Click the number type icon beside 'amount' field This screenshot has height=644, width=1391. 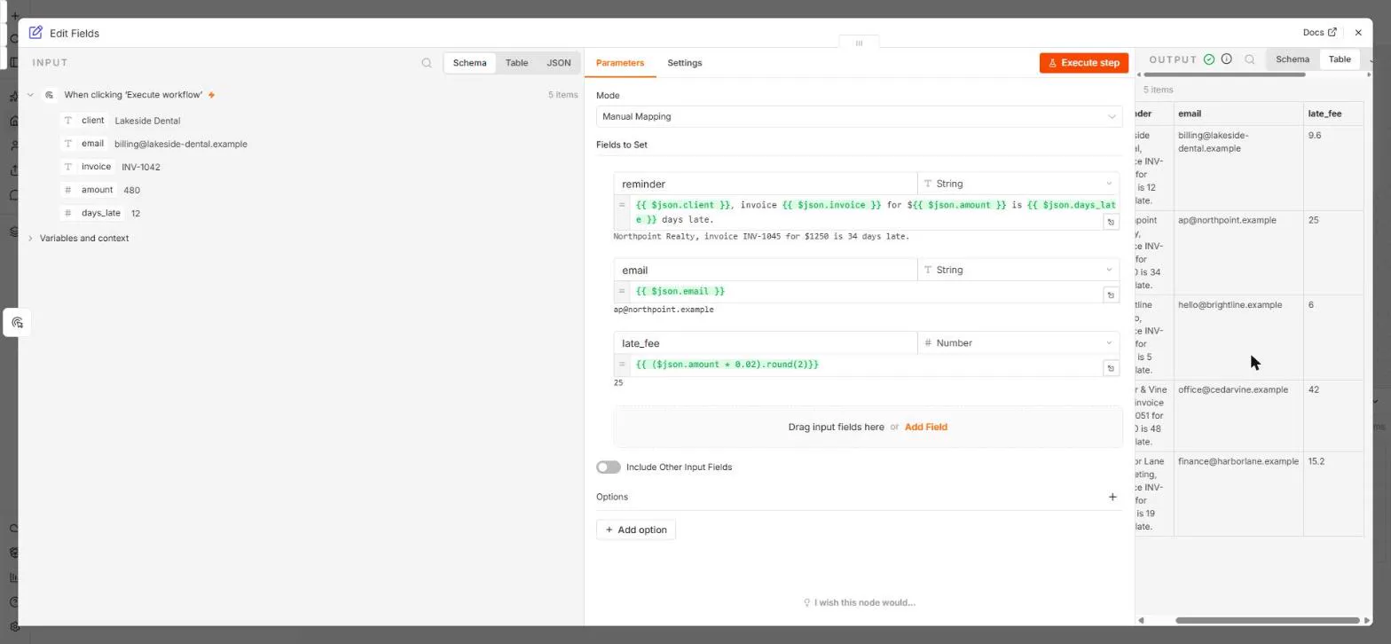(x=68, y=190)
